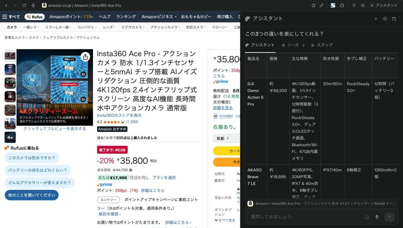Go back using the browser back arrow
The width and height of the screenshot is (403, 228).
pyautogui.click(x=6, y=5)
